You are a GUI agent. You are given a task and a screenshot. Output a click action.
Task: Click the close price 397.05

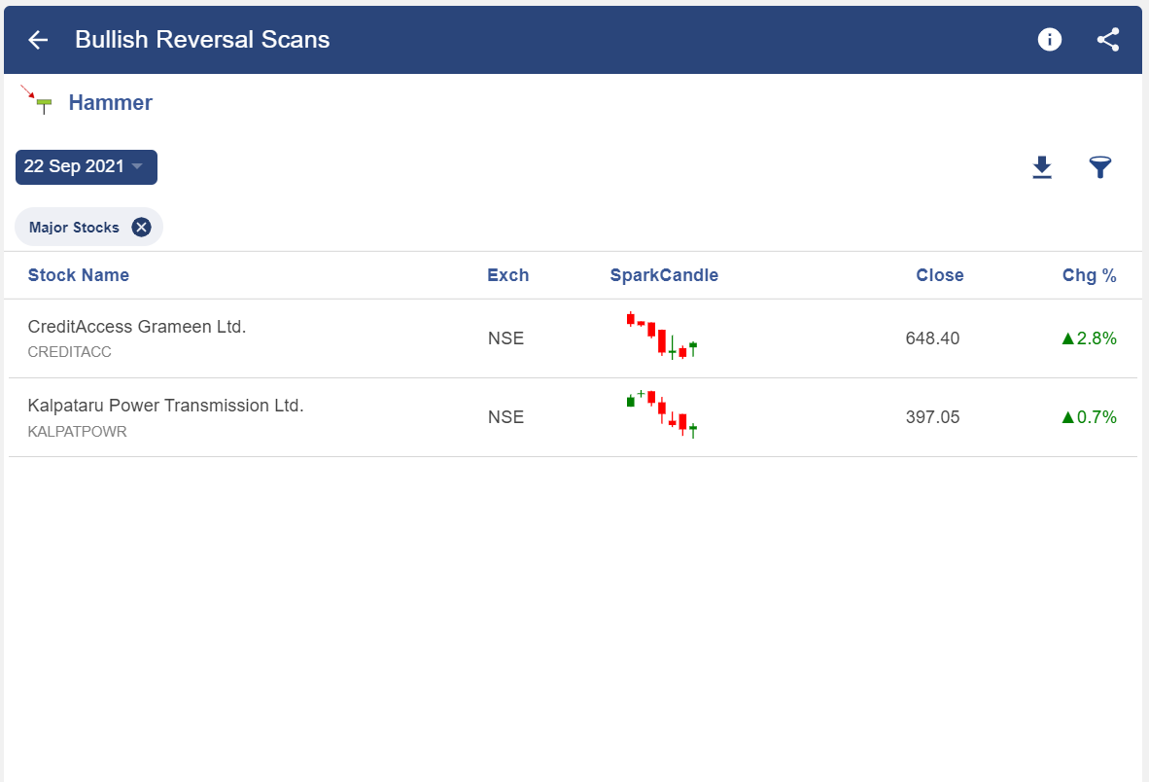(932, 417)
